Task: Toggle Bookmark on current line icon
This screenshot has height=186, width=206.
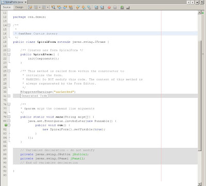Action: pyautogui.click(x=89, y=7)
